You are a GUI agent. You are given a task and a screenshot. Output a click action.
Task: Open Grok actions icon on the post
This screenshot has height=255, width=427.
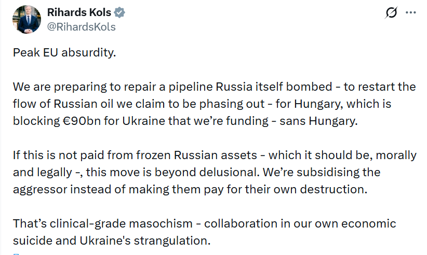pyautogui.click(x=392, y=13)
